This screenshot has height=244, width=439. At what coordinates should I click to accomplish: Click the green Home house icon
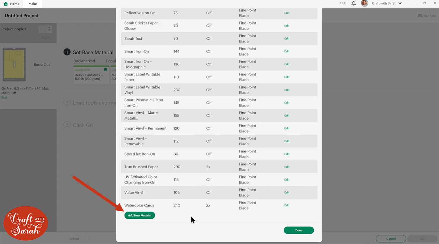(x=6, y=4)
